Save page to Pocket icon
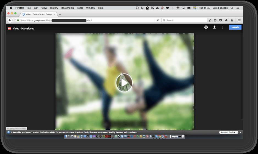Screen dimensions: 258x154 221,20
